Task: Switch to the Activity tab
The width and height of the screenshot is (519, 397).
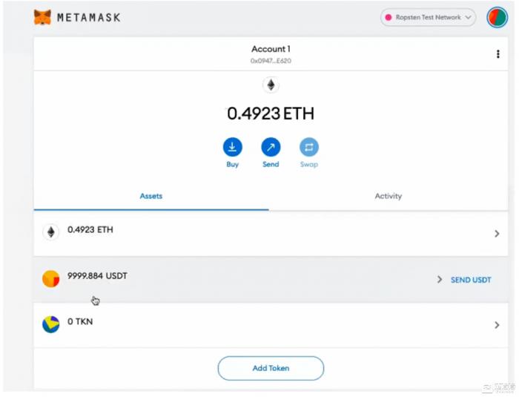Action: pos(389,196)
